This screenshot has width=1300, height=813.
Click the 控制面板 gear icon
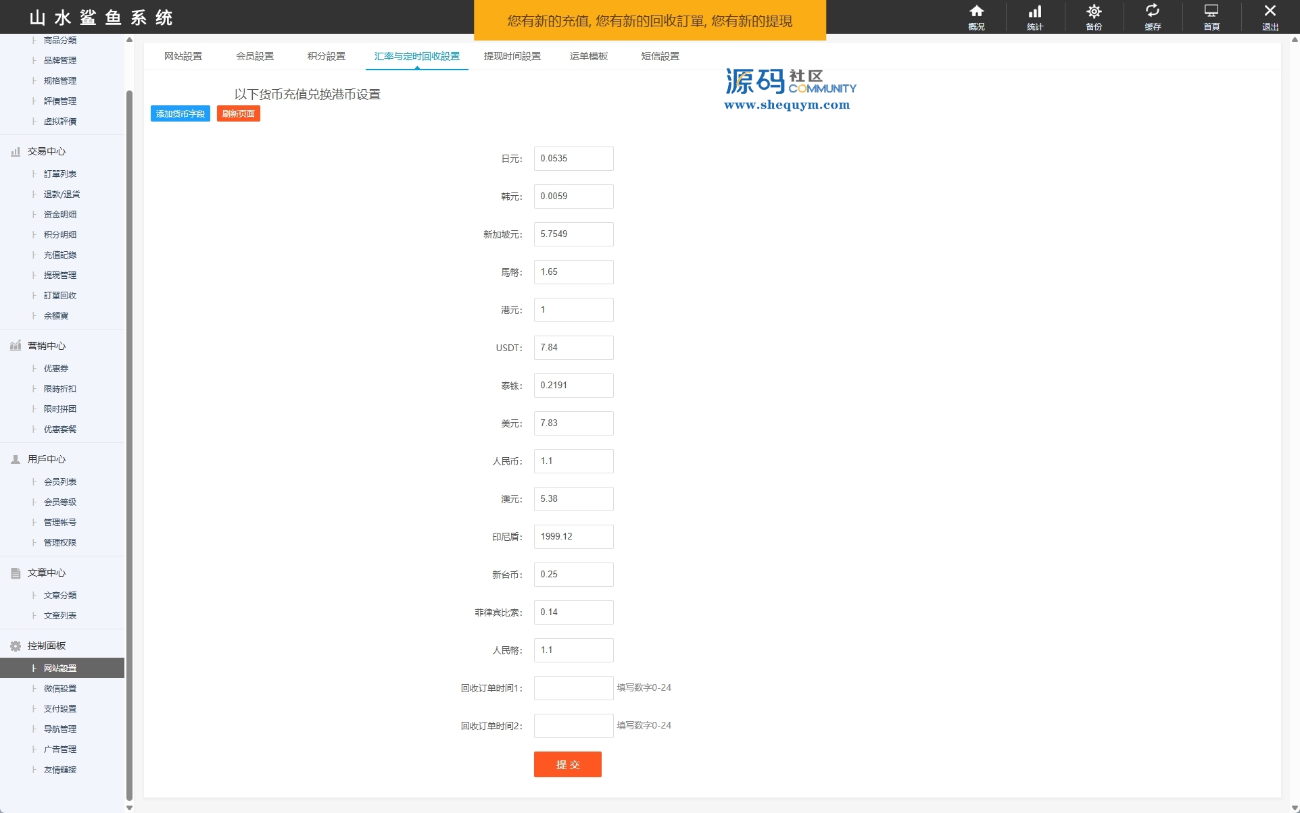16,646
